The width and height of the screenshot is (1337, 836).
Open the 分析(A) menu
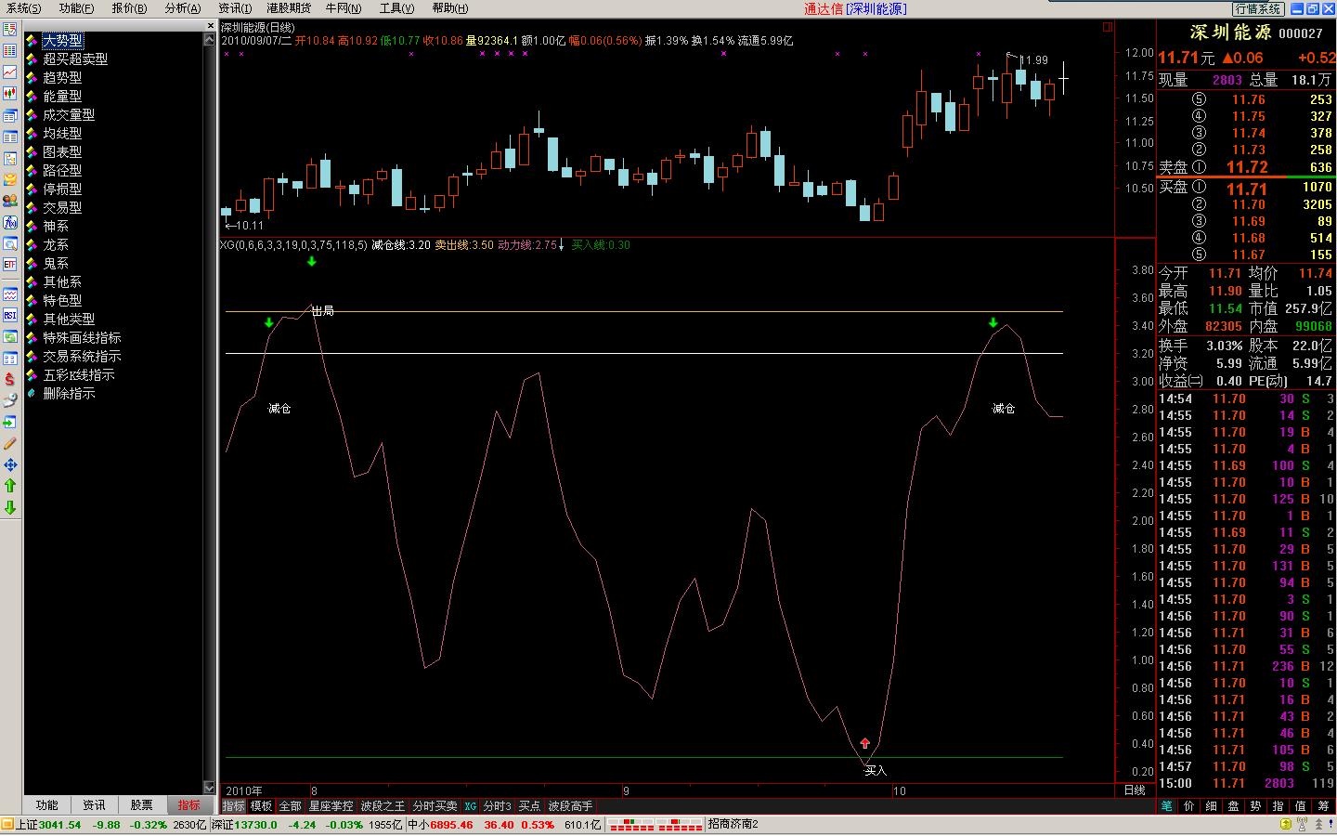click(183, 8)
